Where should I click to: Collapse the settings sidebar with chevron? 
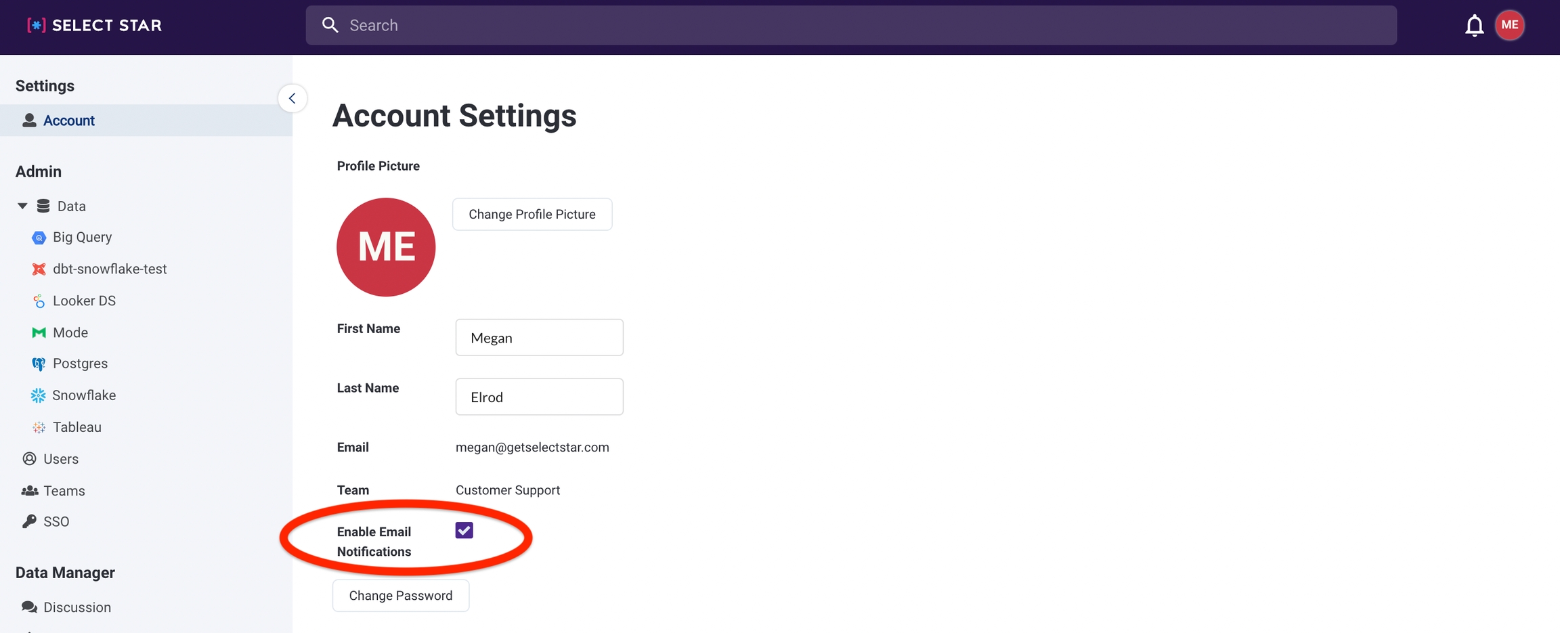pos(292,99)
